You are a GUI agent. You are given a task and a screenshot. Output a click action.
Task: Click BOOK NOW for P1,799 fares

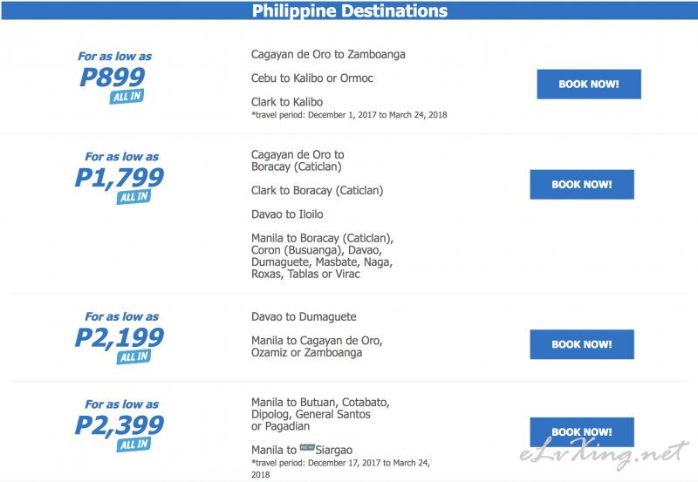coord(582,185)
